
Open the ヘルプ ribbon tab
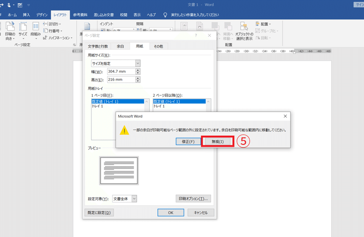pos(152,15)
